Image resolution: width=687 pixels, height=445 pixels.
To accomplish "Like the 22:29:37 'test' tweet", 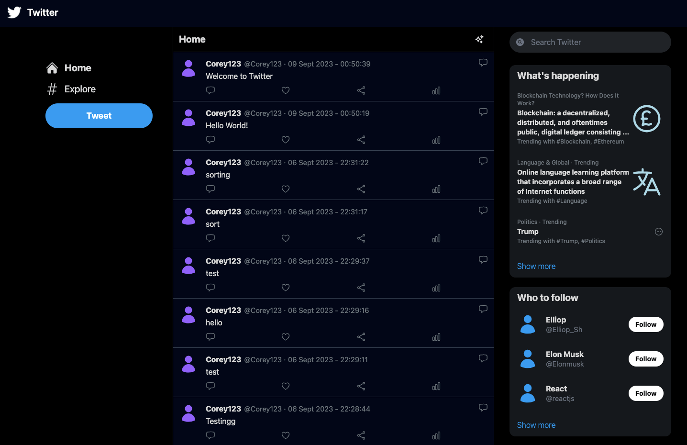I will 286,288.
